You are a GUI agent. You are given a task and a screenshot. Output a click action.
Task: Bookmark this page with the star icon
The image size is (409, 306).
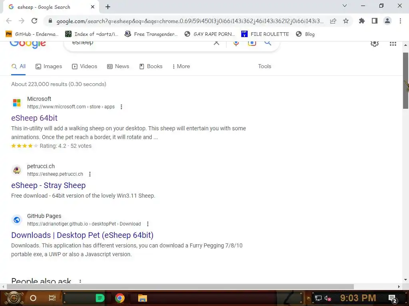pyautogui.click(x=346, y=21)
